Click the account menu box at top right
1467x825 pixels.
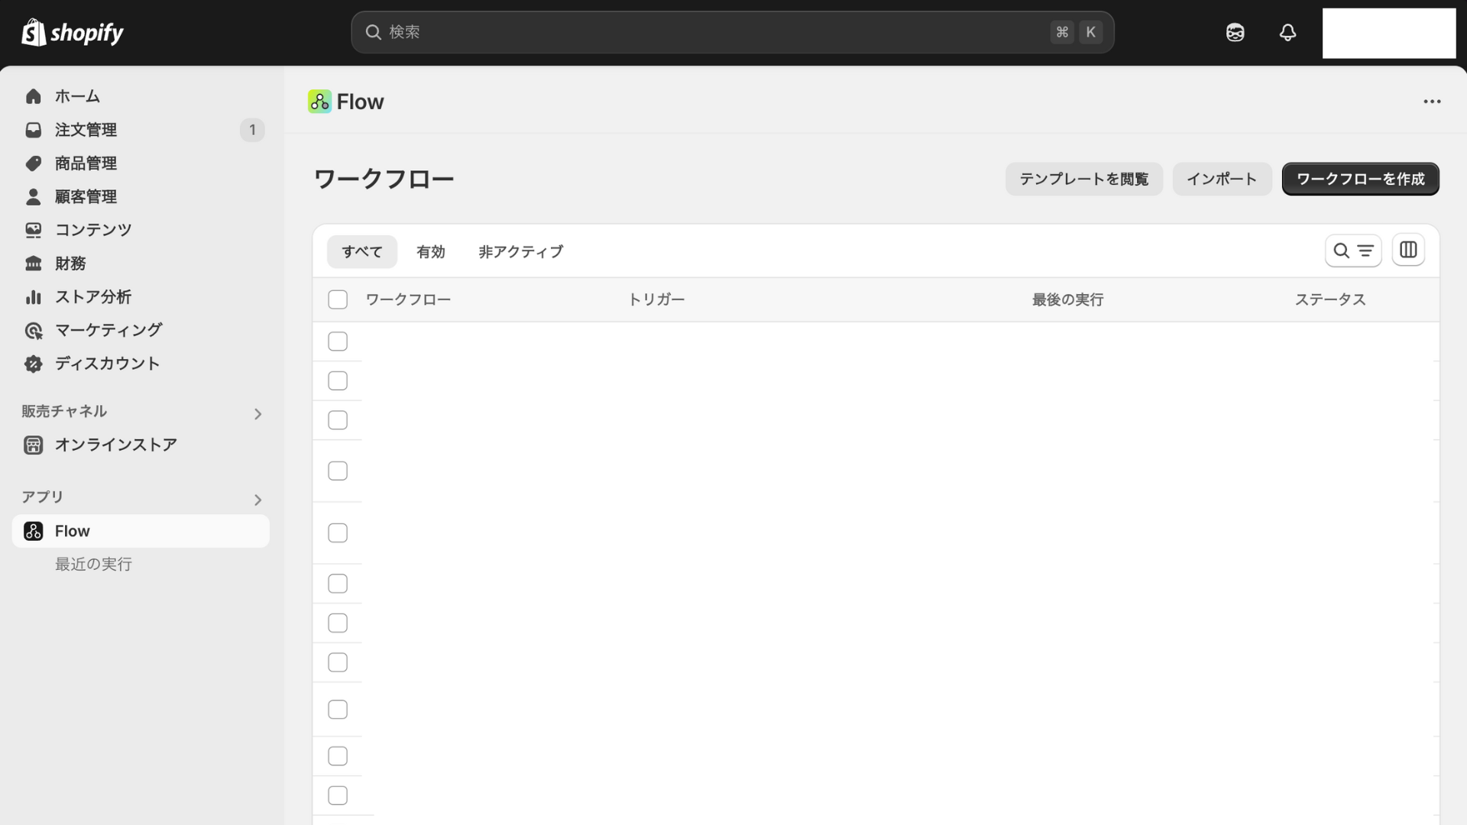(1389, 33)
